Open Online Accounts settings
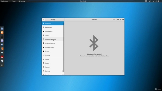Screen dimensions: 162x91 (53, 47)
